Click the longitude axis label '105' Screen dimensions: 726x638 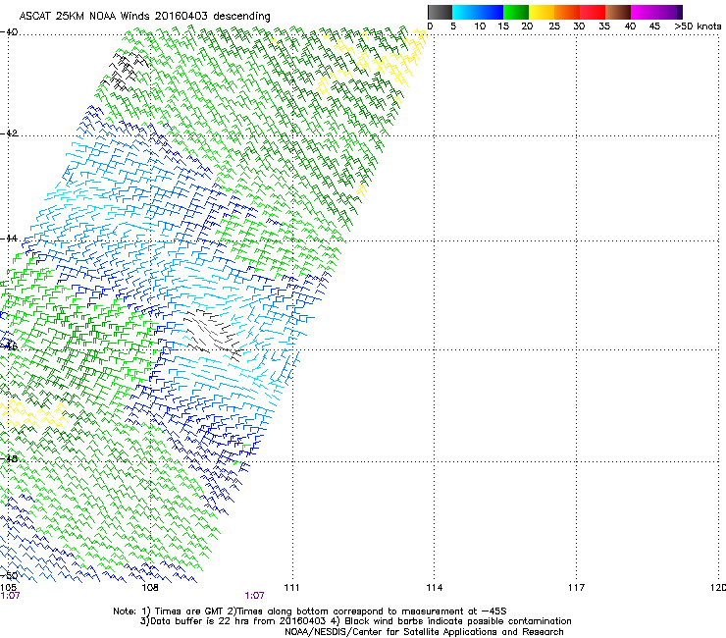tap(8, 588)
